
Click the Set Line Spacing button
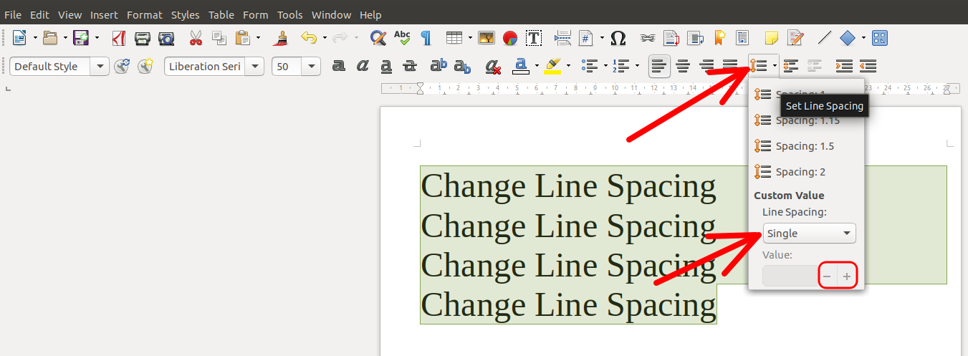point(759,66)
